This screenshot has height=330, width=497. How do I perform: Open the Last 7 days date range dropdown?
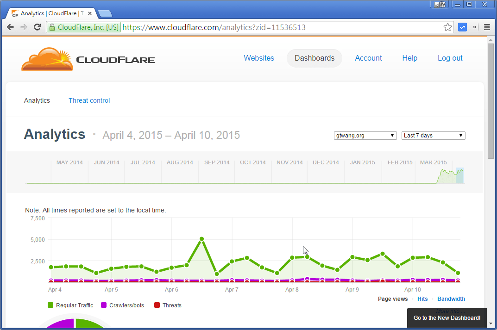click(x=433, y=135)
